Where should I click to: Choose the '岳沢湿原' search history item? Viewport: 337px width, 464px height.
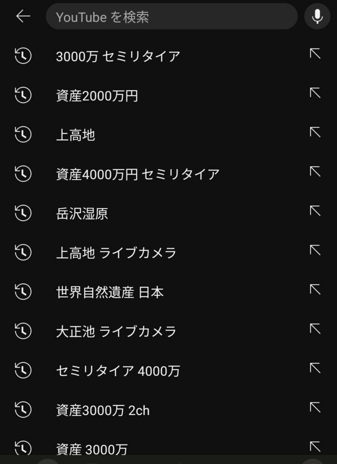(82, 214)
